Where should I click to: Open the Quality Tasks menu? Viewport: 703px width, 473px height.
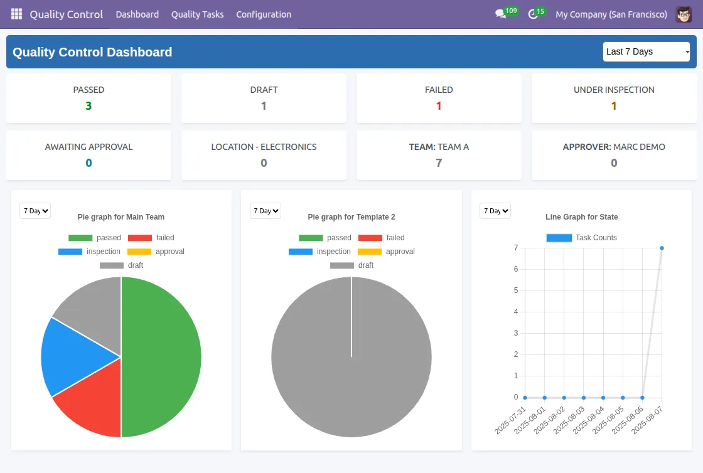pos(197,14)
